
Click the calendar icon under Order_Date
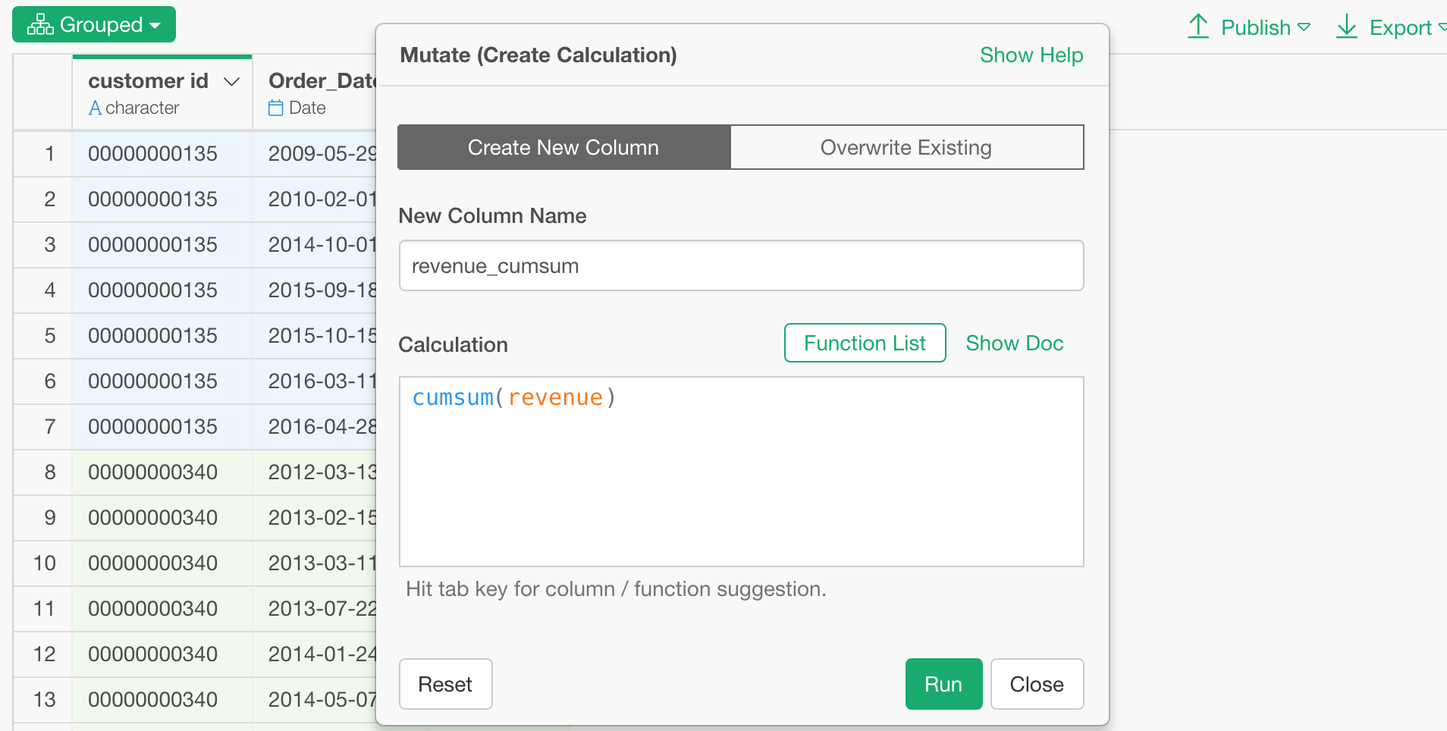[275, 108]
